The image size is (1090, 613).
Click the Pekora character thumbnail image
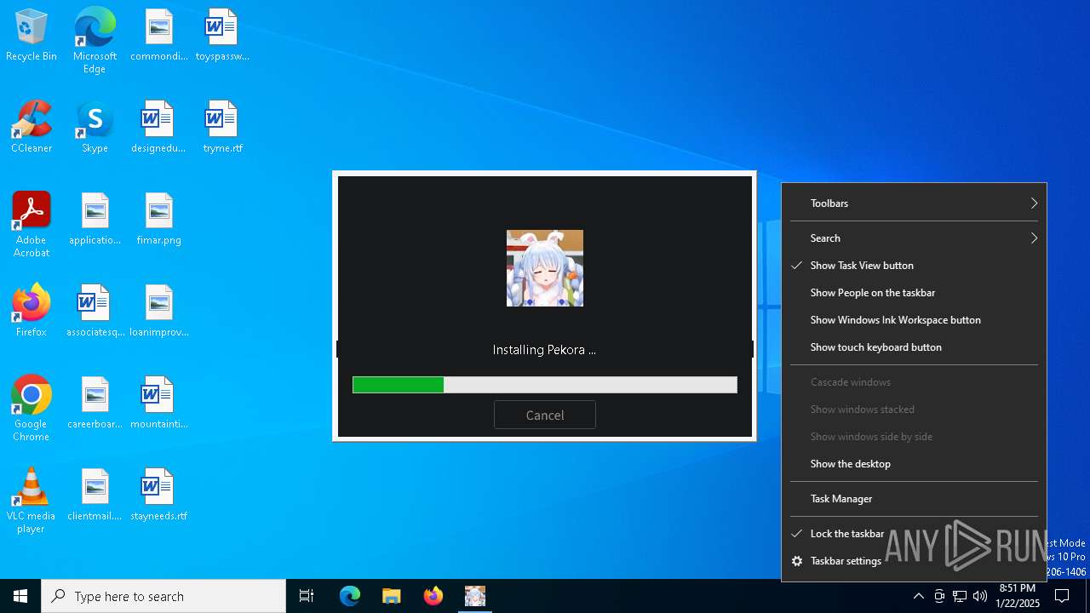[x=545, y=268]
